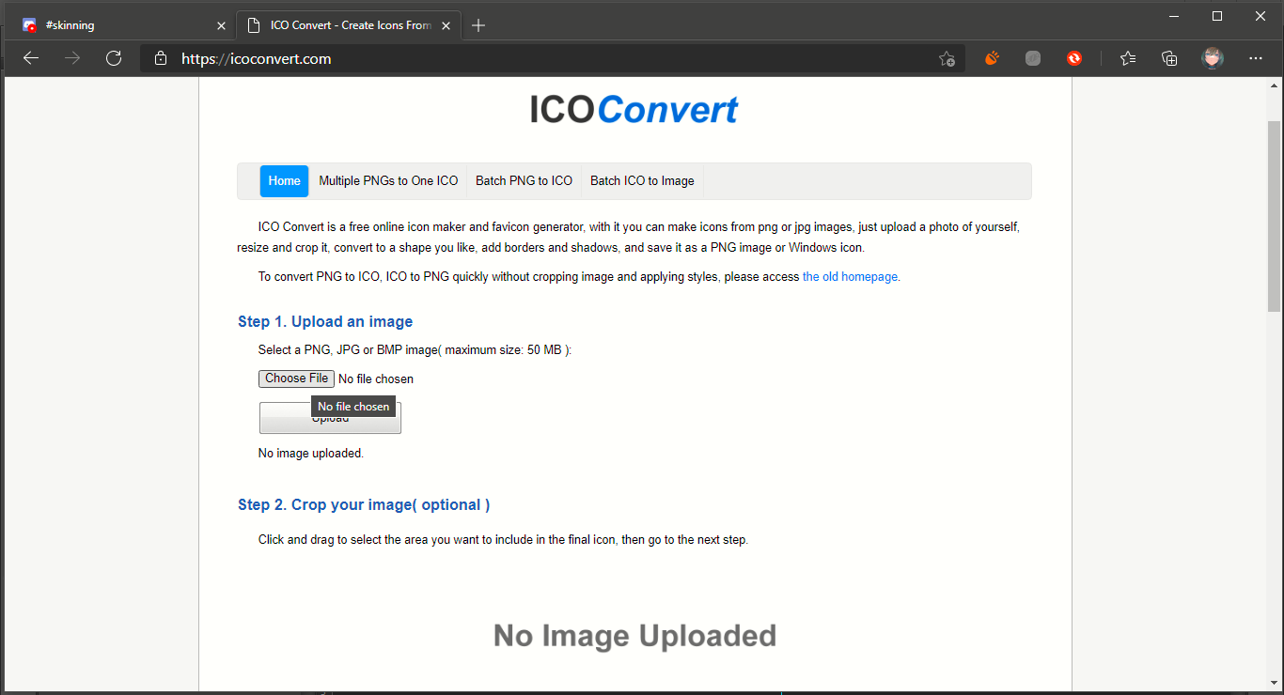Open the Favorites list icon
1284x695 pixels.
[1128, 58]
